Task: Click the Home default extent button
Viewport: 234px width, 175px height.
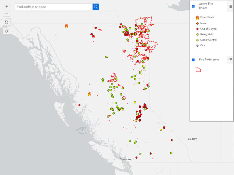Action: coord(6,22)
